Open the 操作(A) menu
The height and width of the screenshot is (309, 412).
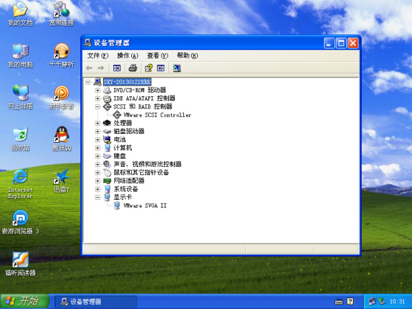[128, 56]
